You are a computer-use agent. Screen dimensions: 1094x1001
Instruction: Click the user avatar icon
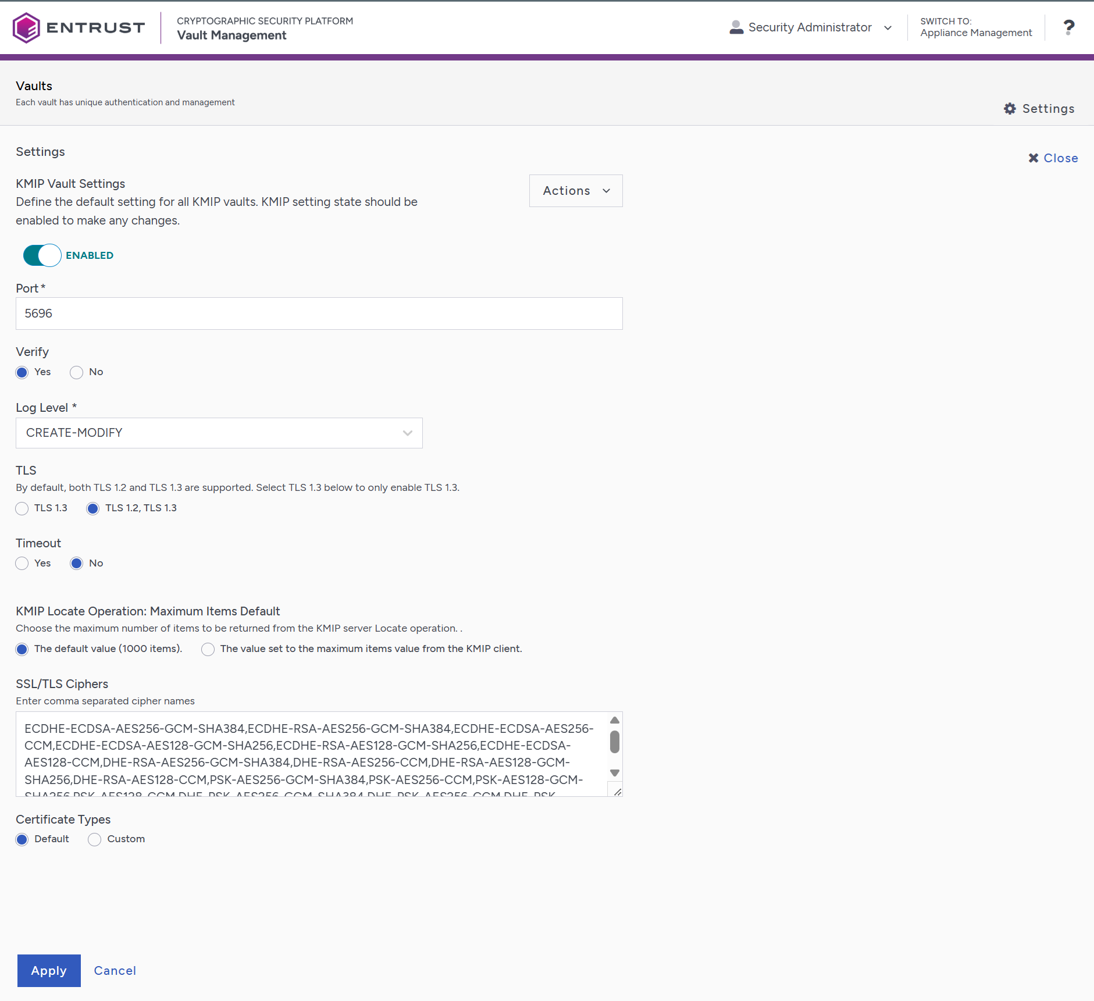[x=736, y=27]
